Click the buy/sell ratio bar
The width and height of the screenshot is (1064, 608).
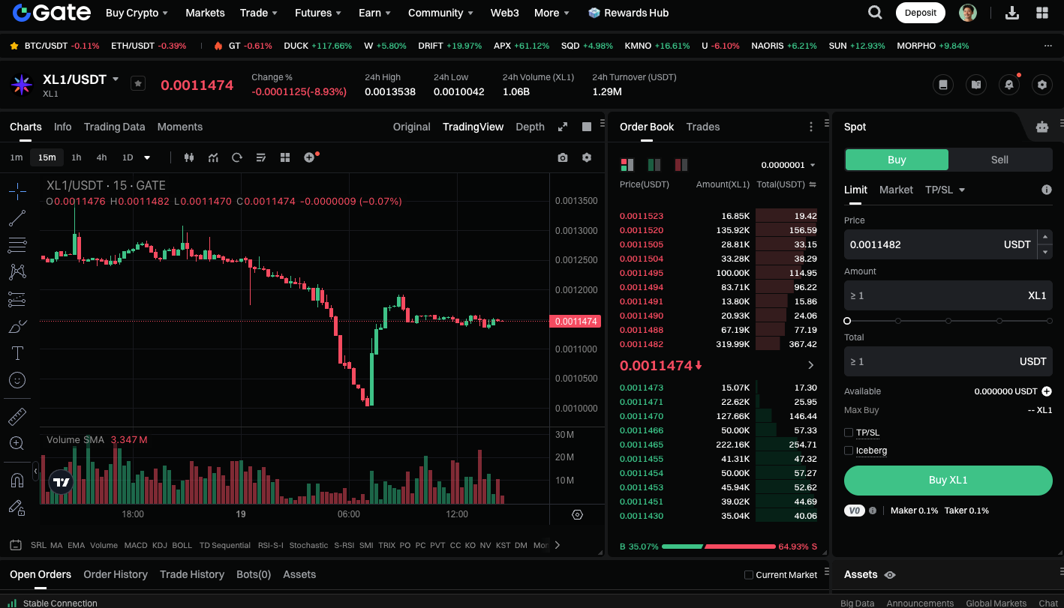(718, 547)
